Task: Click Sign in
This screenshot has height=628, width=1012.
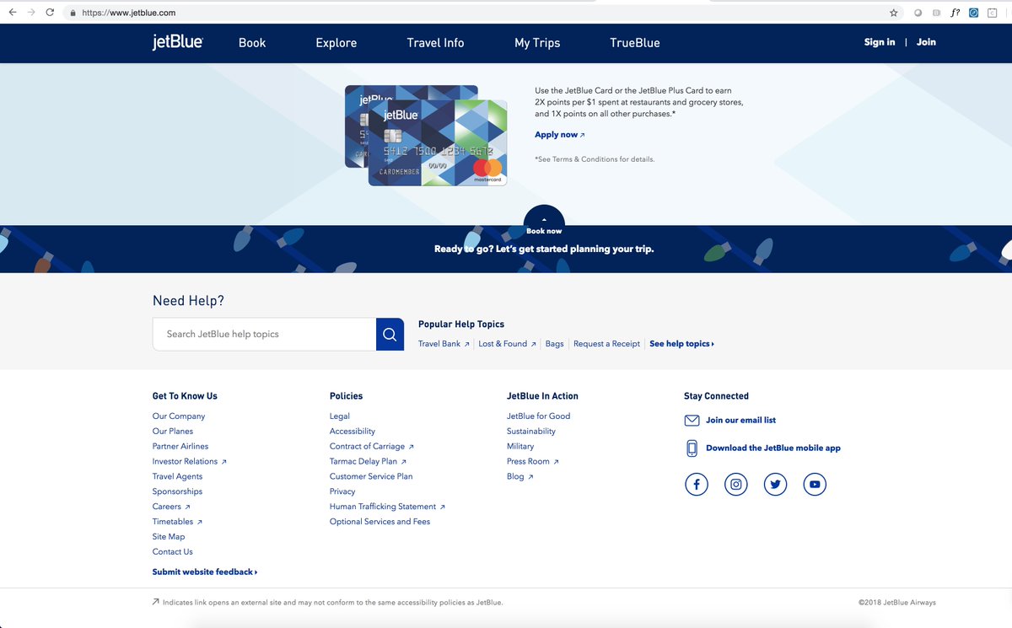Action: [880, 42]
